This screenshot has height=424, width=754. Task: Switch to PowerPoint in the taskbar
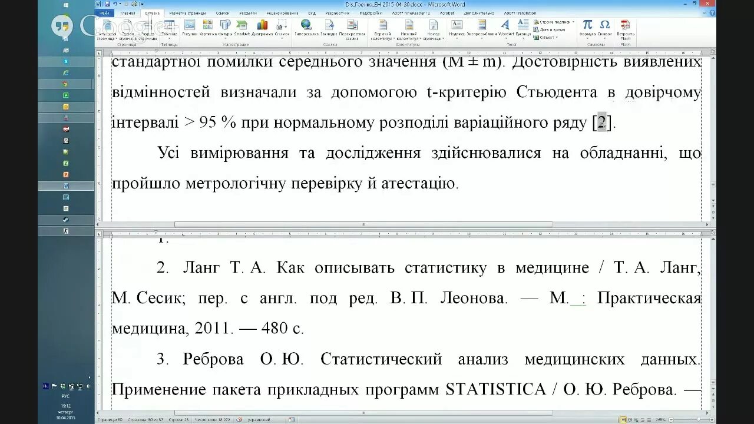point(66,174)
